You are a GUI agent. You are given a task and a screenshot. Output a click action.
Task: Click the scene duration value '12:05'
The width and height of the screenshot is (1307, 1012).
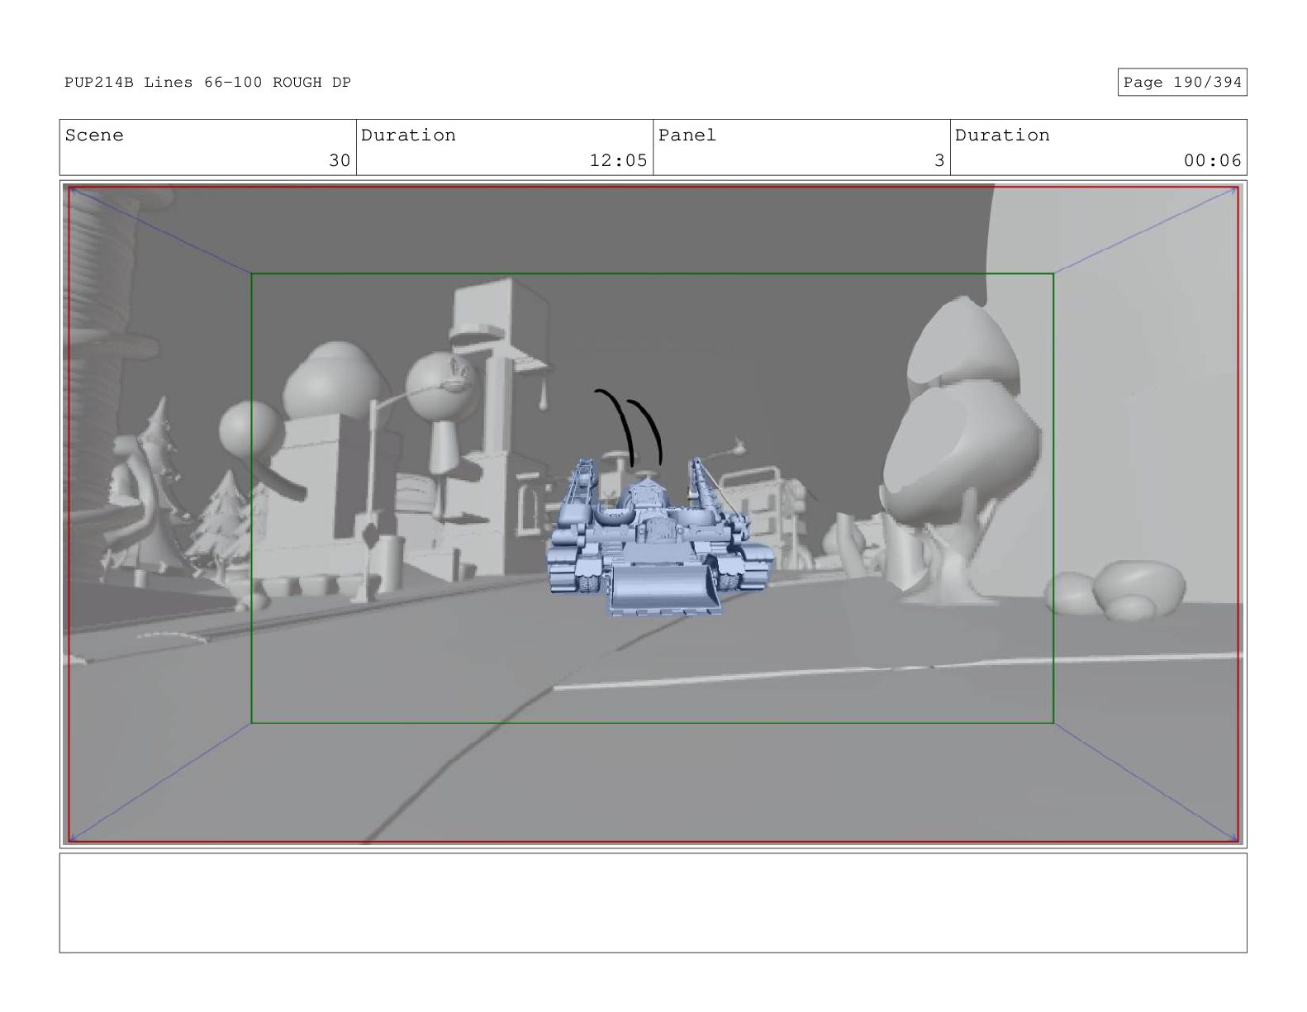coord(618,160)
